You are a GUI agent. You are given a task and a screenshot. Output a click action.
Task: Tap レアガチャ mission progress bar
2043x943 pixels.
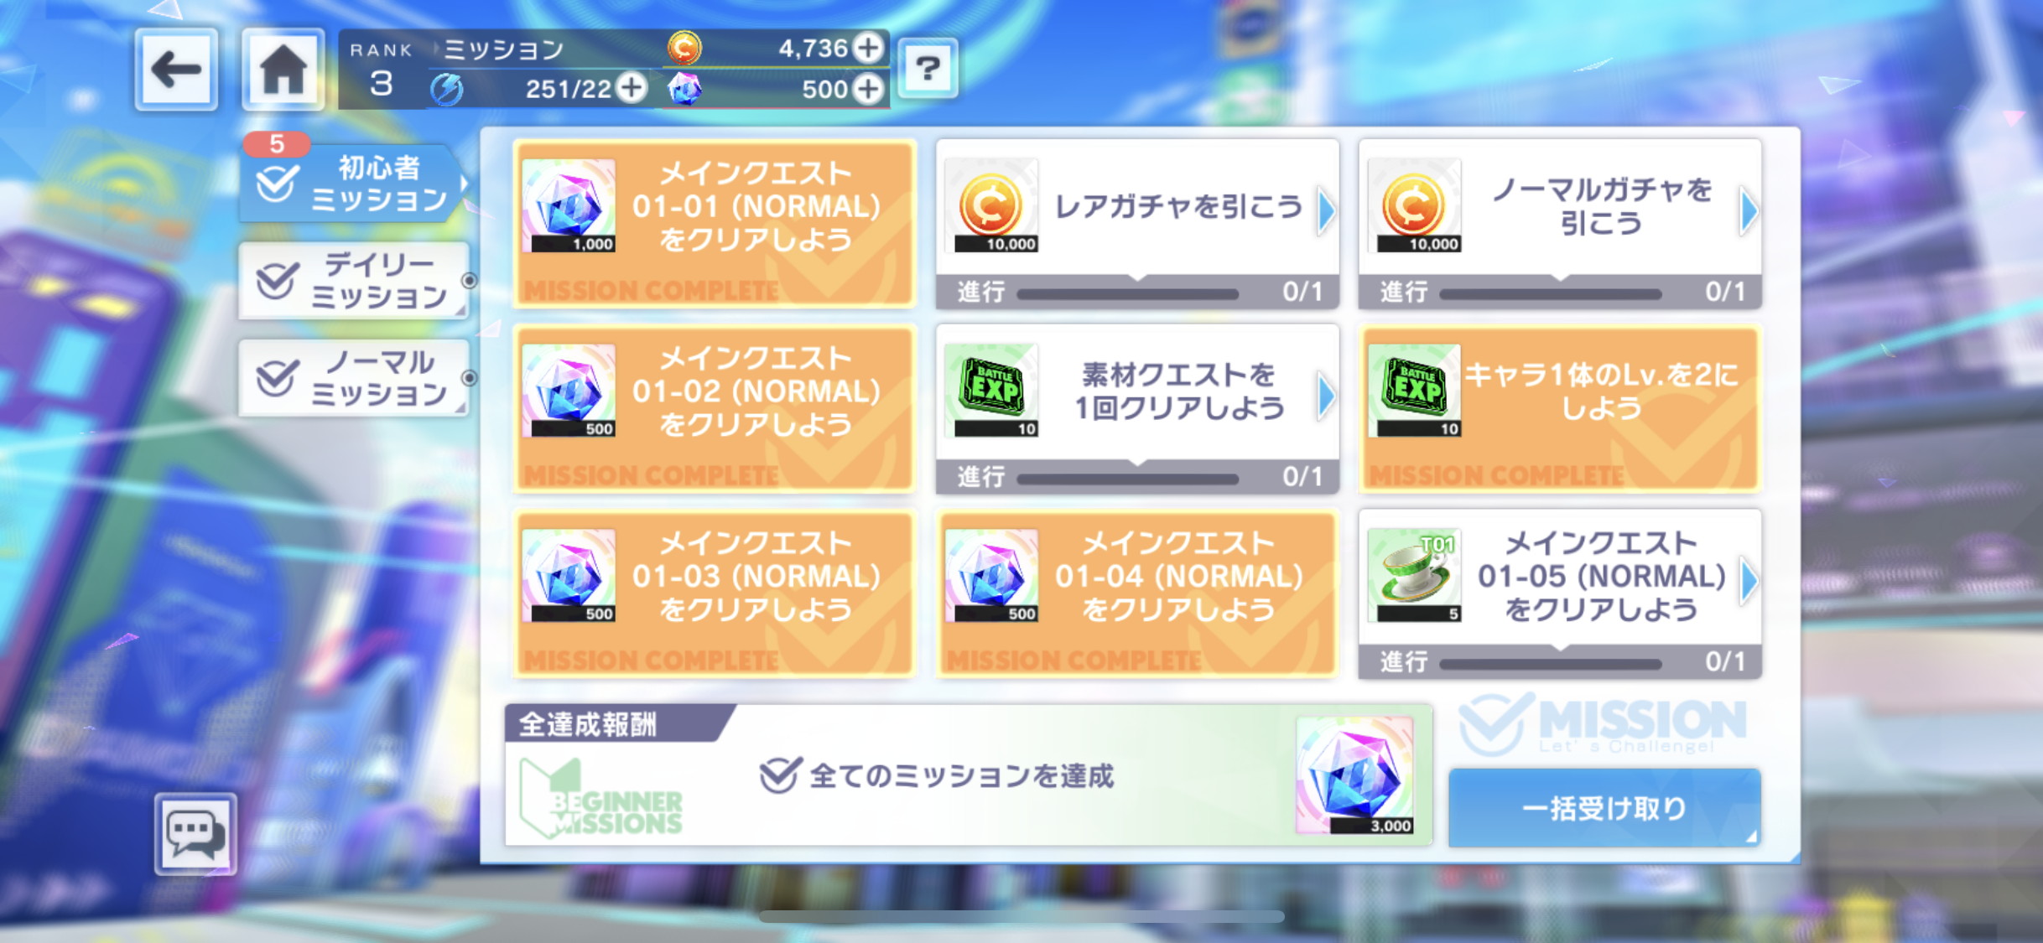click(x=1127, y=293)
